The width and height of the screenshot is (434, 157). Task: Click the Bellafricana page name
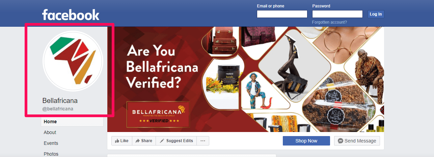tap(60, 101)
